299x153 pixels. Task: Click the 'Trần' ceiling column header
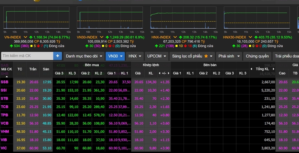33,69
